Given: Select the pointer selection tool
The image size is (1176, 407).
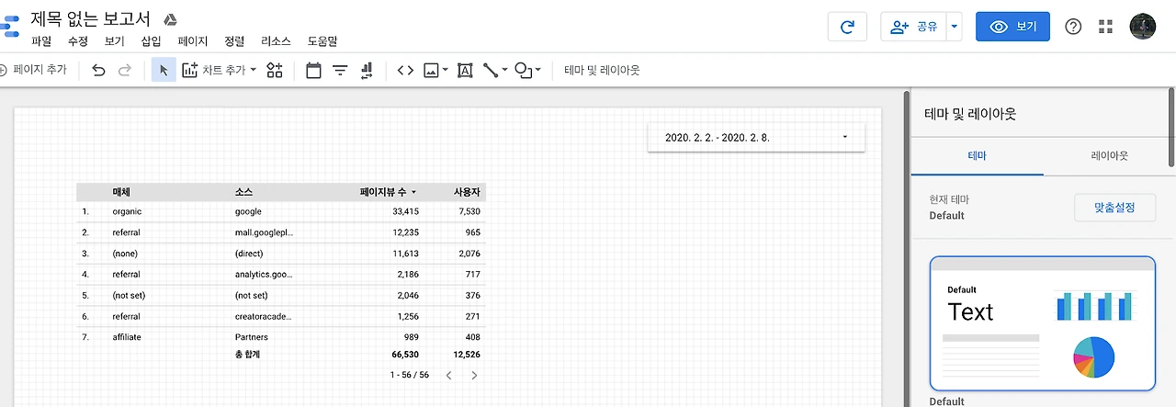Looking at the screenshot, I should pyautogui.click(x=164, y=70).
